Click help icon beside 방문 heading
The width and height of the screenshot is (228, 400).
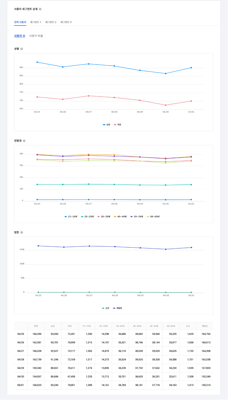[x=22, y=232]
